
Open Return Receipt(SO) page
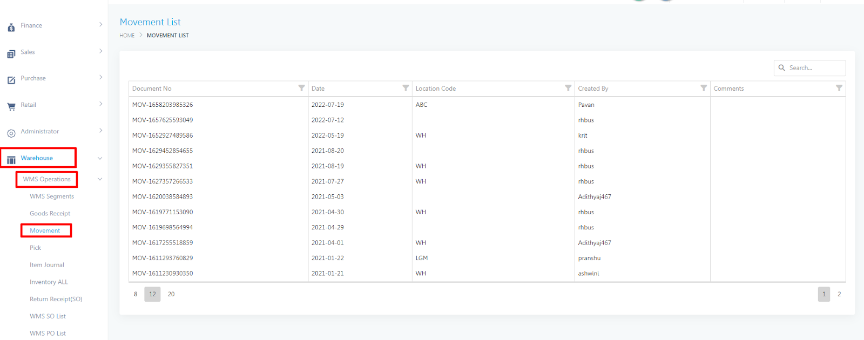point(56,299)
